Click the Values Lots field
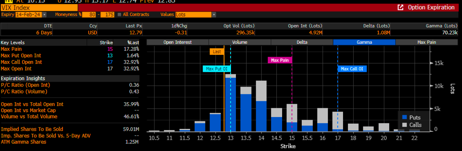462x151 pixels. pyautogui.click(x=193, y=15)
